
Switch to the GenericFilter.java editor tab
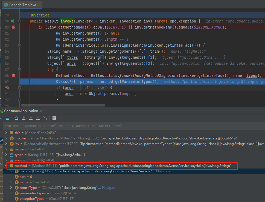22,5
